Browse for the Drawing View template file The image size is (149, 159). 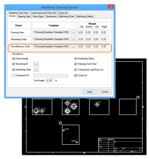(73, 32)
